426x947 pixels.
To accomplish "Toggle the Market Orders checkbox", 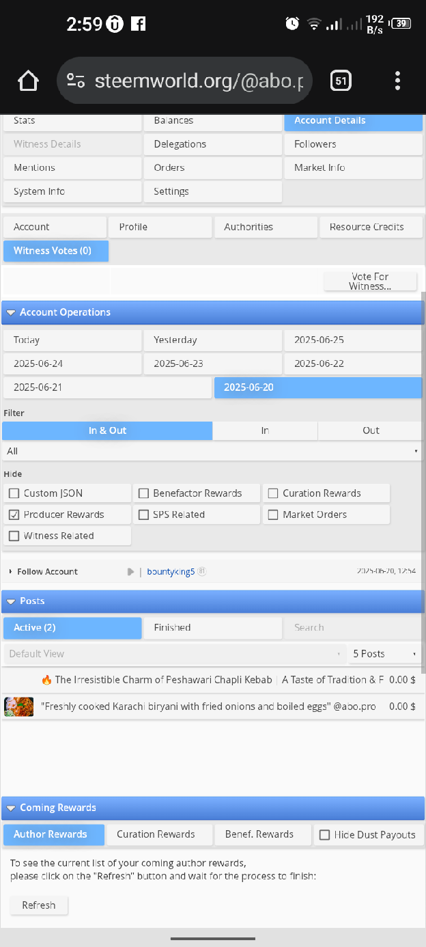I will click(273, 514).
